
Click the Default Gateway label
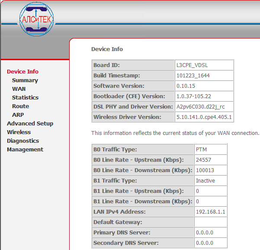118,222
